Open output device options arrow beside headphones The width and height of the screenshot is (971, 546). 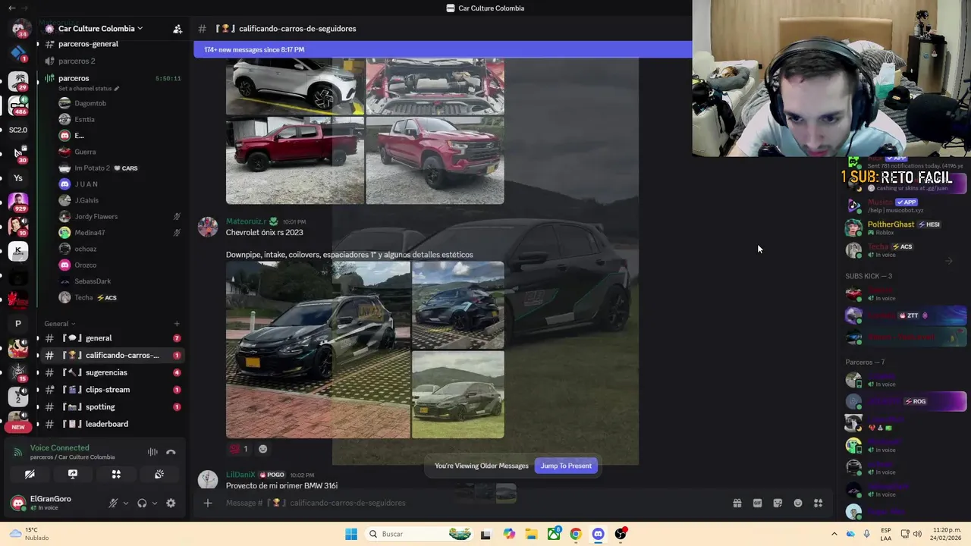154,503
